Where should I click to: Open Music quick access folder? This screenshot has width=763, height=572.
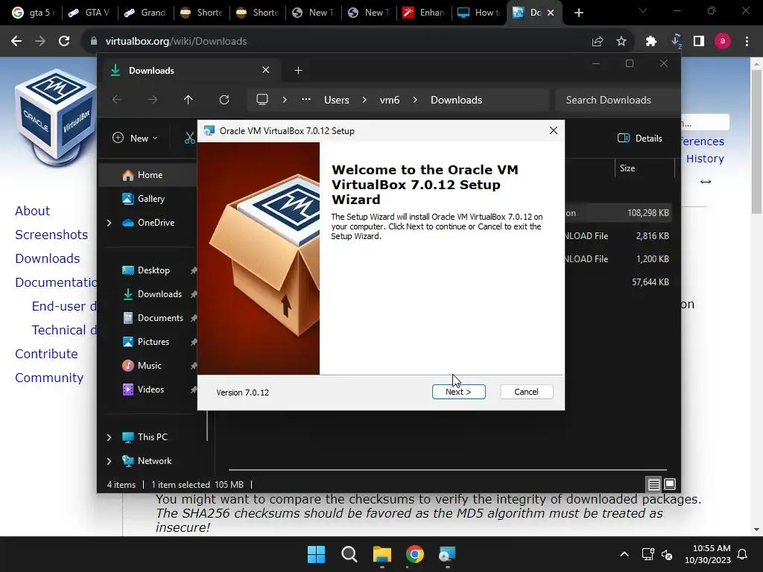[148, 365]
